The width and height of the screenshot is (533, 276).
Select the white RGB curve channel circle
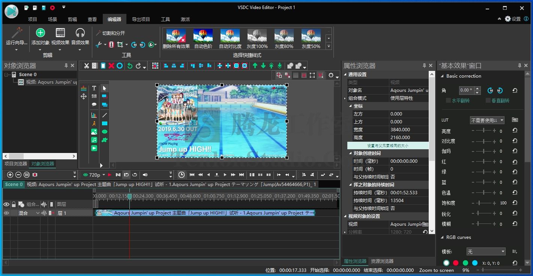[x=446, y=263]
